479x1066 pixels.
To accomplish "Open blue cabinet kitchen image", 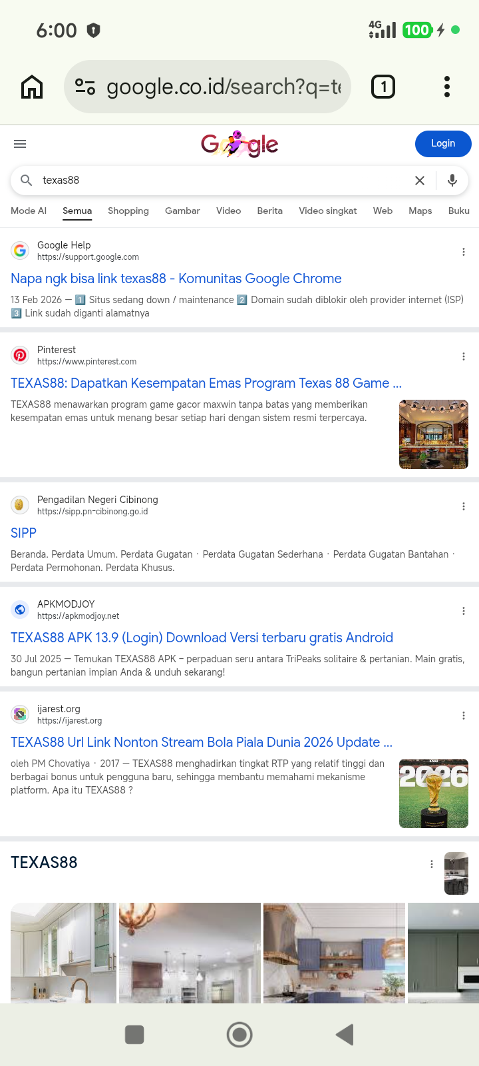I will coord(334,953).
